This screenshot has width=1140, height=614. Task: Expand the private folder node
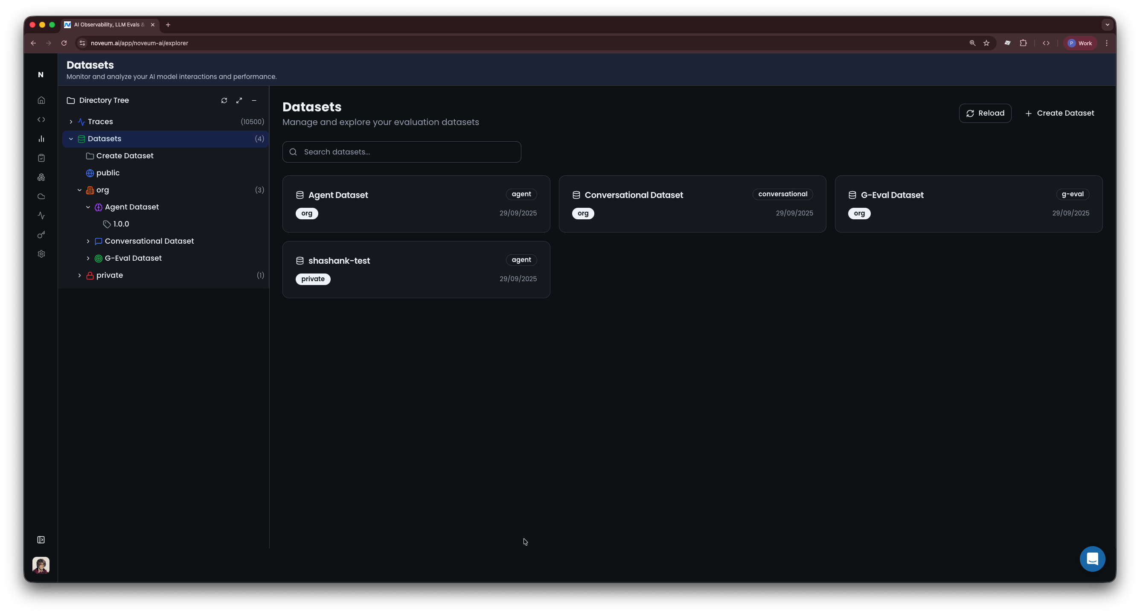coord(80,275)
